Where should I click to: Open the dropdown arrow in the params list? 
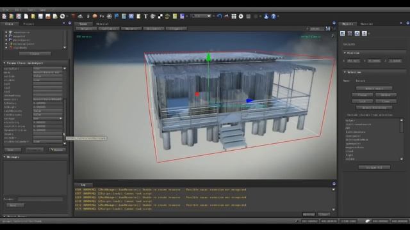coord(61,118)
